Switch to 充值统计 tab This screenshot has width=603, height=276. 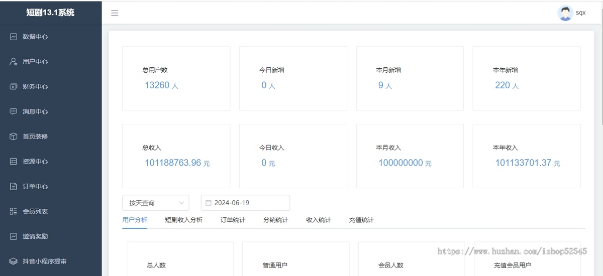[361, 220]
